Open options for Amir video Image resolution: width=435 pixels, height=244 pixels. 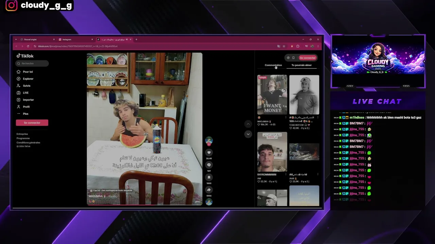(318, 175)
